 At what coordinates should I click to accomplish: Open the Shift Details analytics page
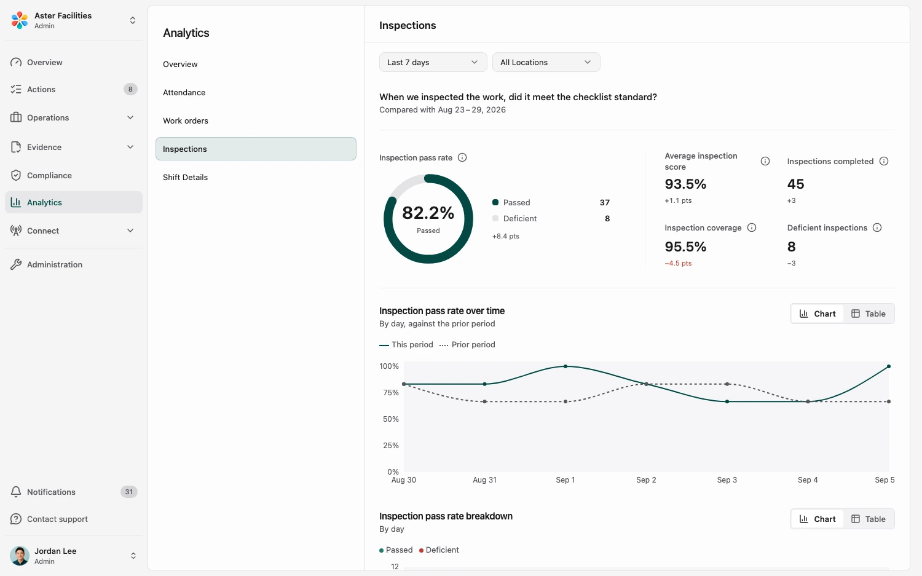[256, 177]
